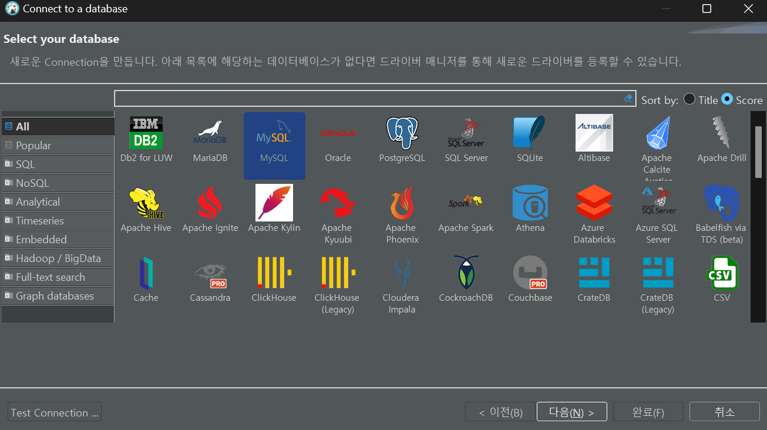Cancel the dialog with 취소

[725, 412]
